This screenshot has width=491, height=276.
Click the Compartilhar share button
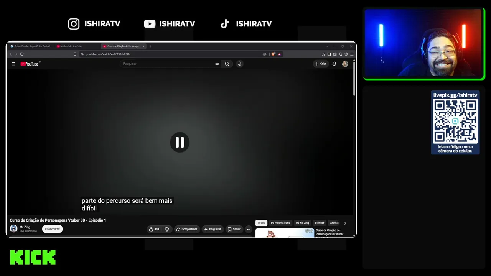click(x=187, y=229)
